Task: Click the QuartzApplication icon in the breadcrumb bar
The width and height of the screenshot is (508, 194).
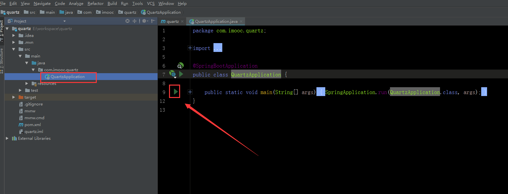Action: 143,12
